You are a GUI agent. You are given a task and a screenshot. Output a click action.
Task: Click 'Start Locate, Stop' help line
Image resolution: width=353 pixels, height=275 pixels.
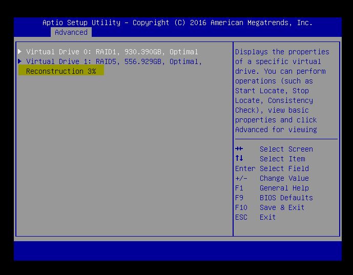[x=272, y=91]
